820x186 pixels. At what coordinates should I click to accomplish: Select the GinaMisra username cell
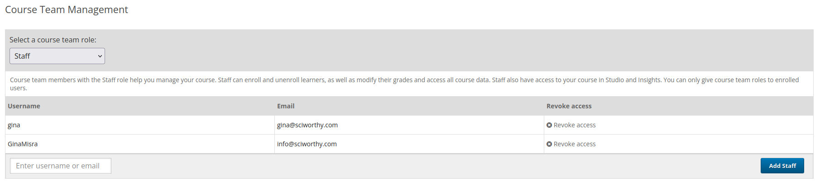click(140, 144)
